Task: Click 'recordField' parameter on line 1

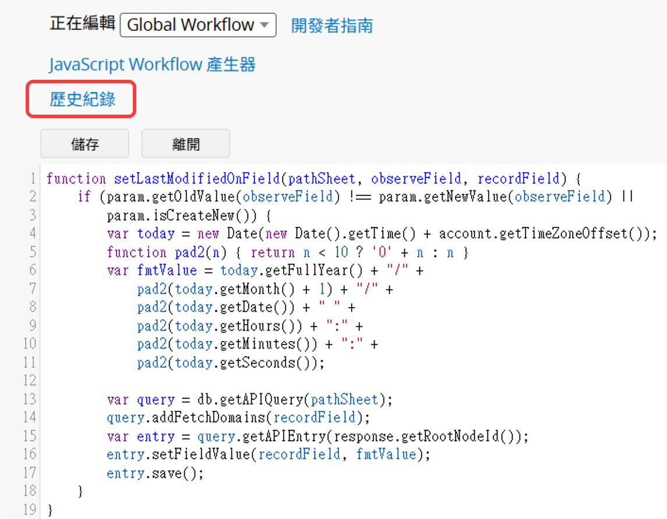Action: pos(518,179)
